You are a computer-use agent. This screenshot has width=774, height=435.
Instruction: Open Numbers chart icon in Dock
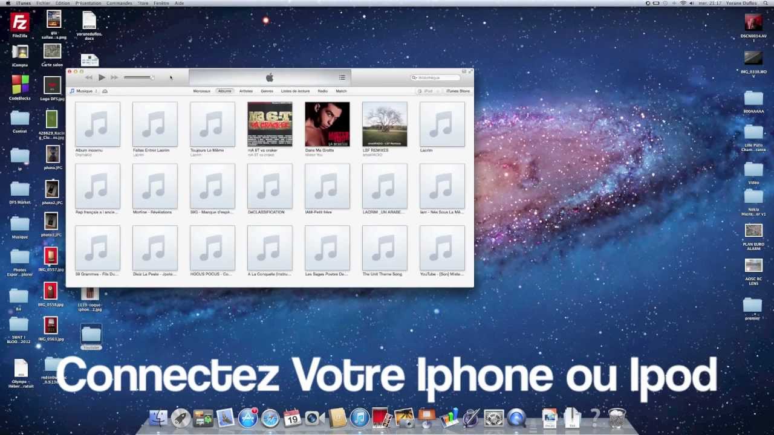pos(449,418)
